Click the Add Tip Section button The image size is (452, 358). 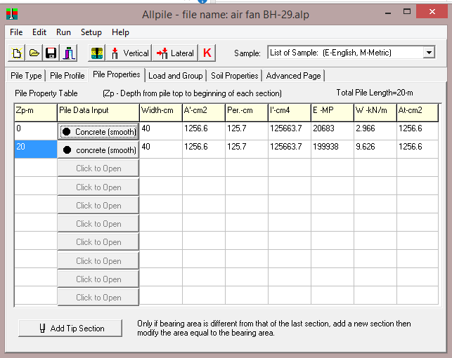click(x=70, y=328)
